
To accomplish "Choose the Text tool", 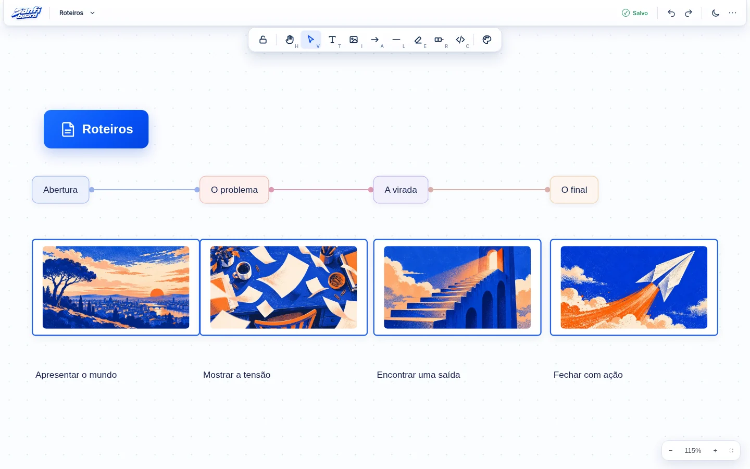I will 332,40.
